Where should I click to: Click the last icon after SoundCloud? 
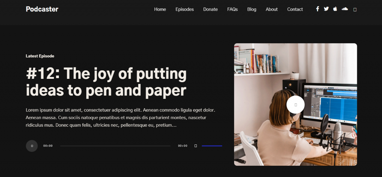355,9
